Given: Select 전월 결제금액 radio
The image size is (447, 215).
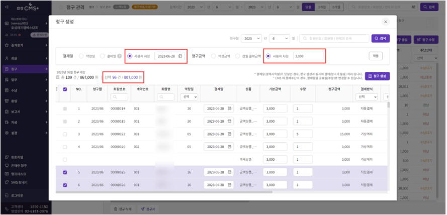Looking at the screenshot, I should (237, 56).
